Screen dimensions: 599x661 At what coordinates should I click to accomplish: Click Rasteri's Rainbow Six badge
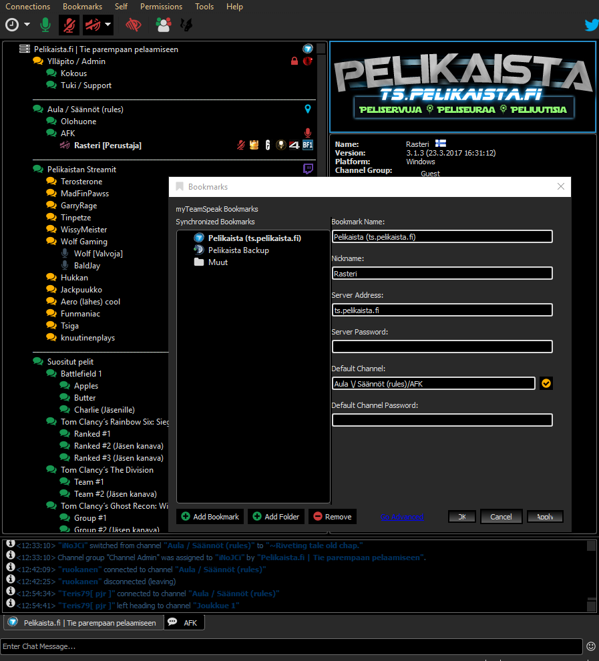click(267, 145)
